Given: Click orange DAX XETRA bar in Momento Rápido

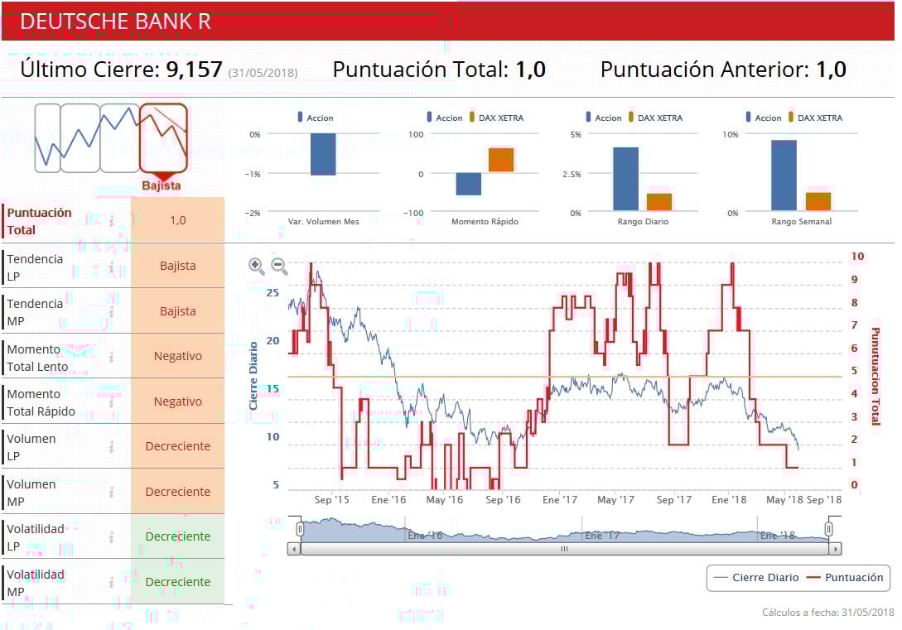Looking at the screenshot, I should tap(501, 161).
